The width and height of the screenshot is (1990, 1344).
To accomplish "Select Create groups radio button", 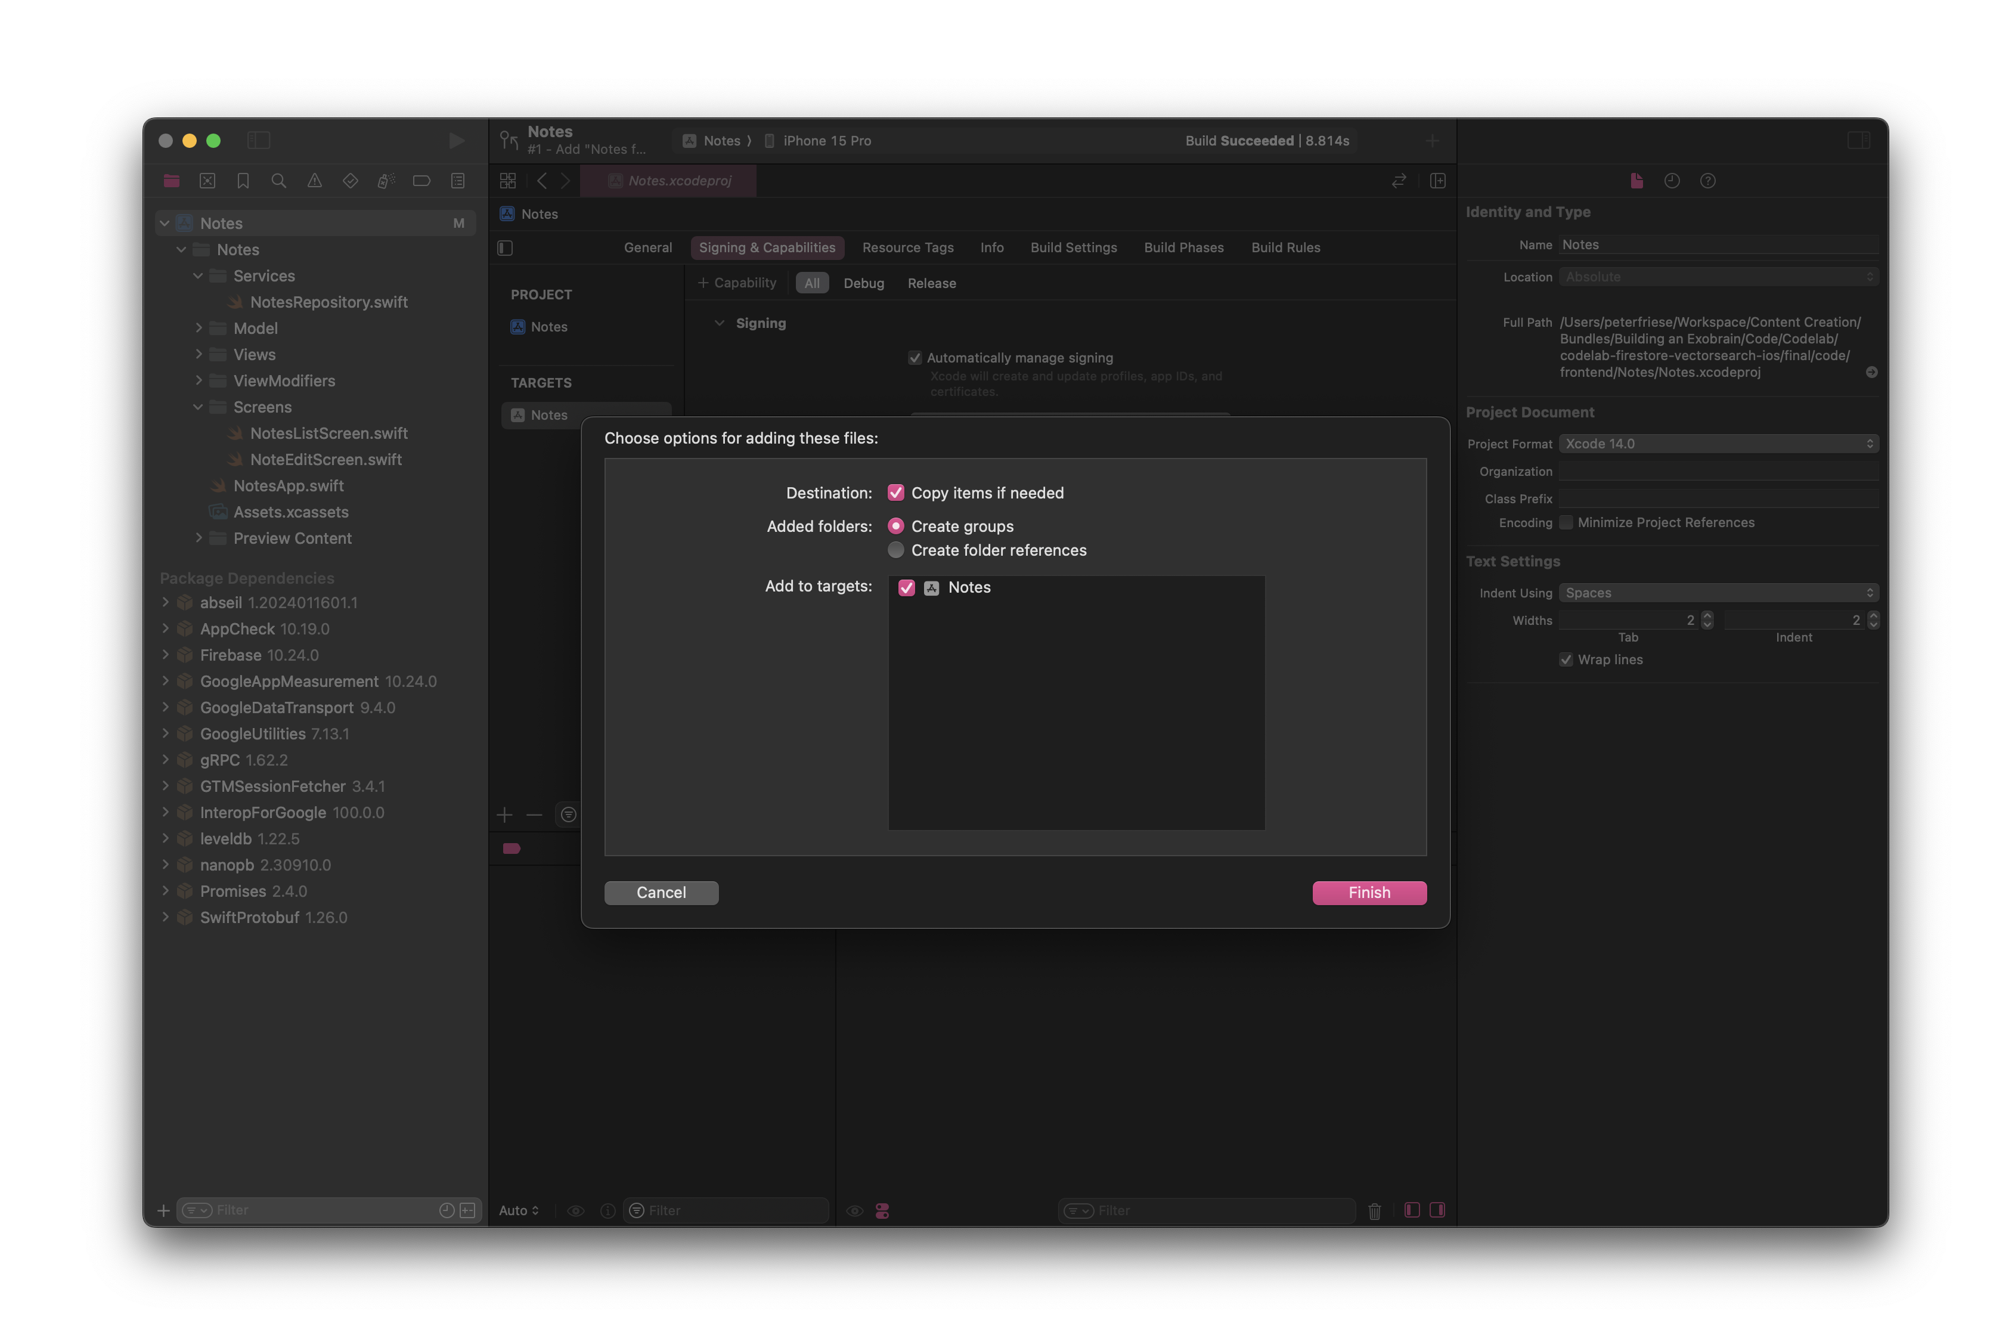I will tap(895, 525).
